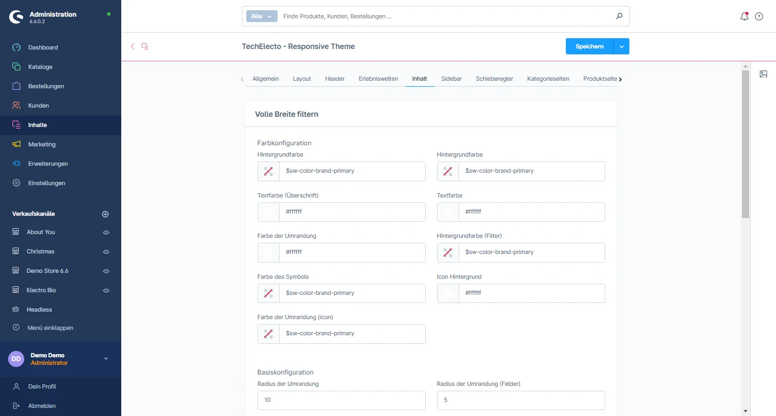Open Marketing megaphone menu item
The width and height of the screenshot is (776, 416).
coord(41,144)
